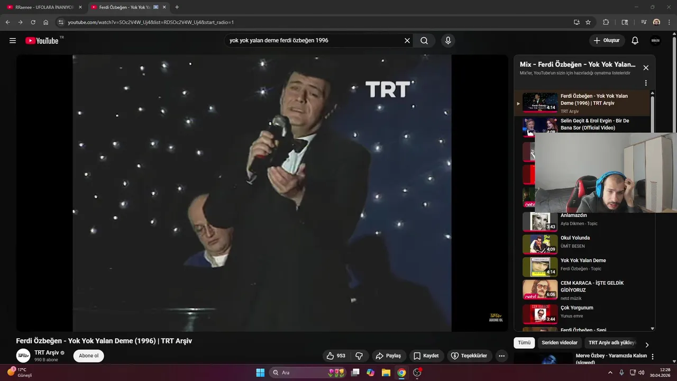The height and width of the screenshot is (381, 677).
Task: Select the TRT Arşiv adlı yükleyici chip
Action: pos(612,343)
